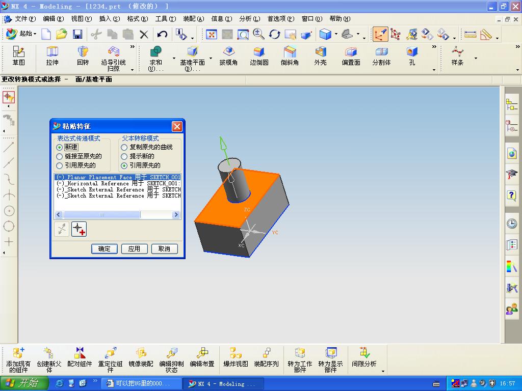Open the 基准平面 datum plane tool
This screenshot has width=522, height=391.
point(192,59)
